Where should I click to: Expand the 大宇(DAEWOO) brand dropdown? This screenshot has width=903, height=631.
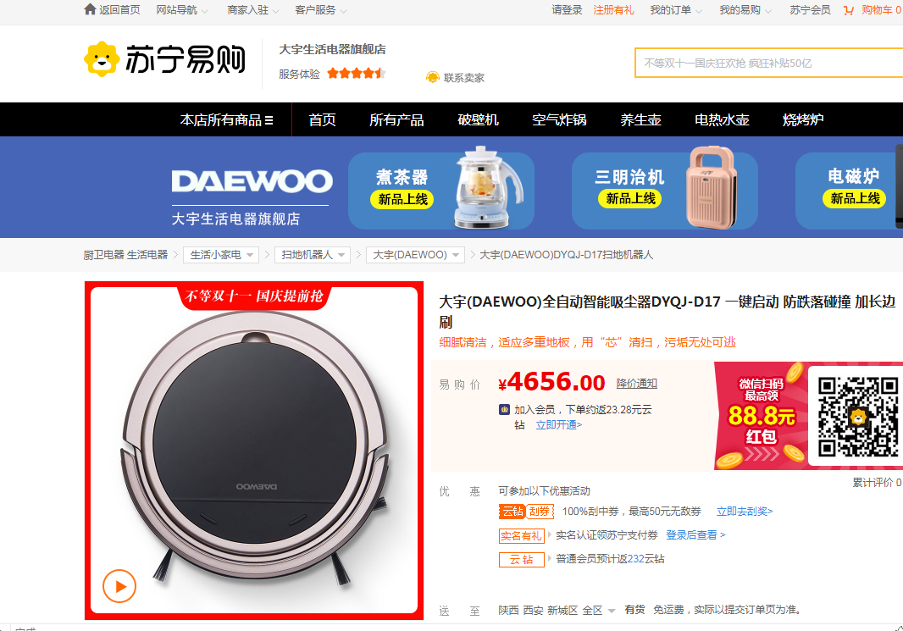[415, 254]
